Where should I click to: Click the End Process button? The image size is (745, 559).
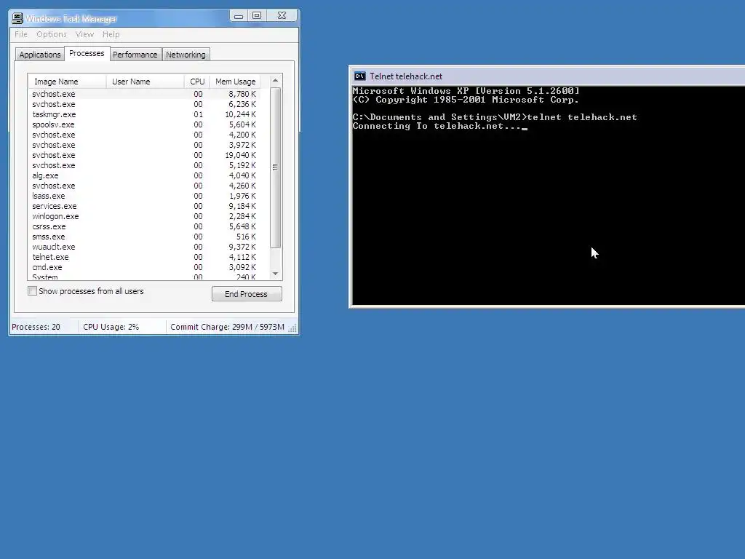tap(247, 294)
